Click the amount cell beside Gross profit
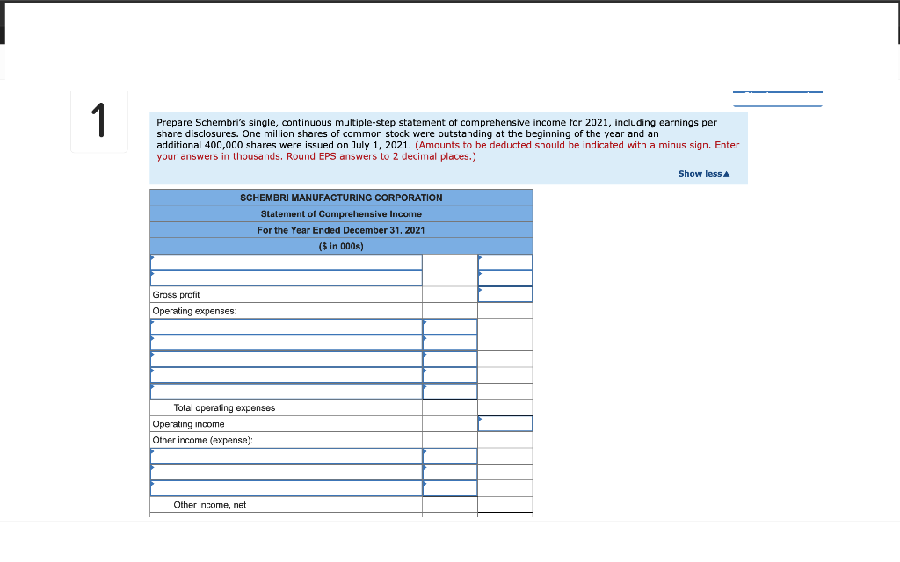Screen dimensions: 900x562 (504, 293)
